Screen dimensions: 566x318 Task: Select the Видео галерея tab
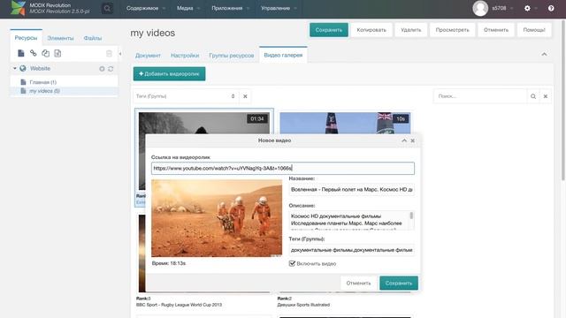pos(283,55)
